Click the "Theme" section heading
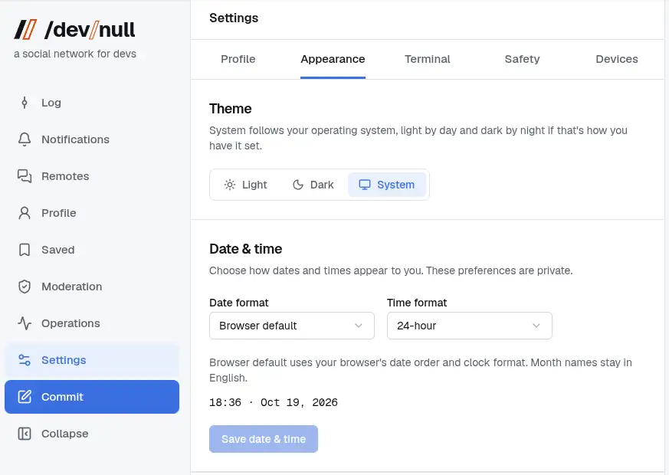669x475 pixels. click(x=231, y=109)
